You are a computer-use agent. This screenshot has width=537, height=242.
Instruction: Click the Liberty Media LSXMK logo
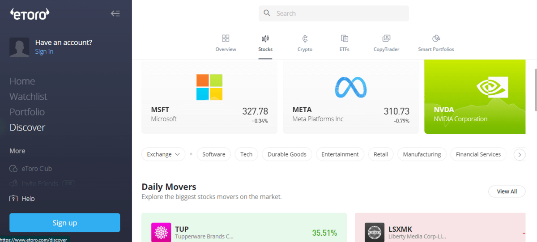click(x=374, y=232)
